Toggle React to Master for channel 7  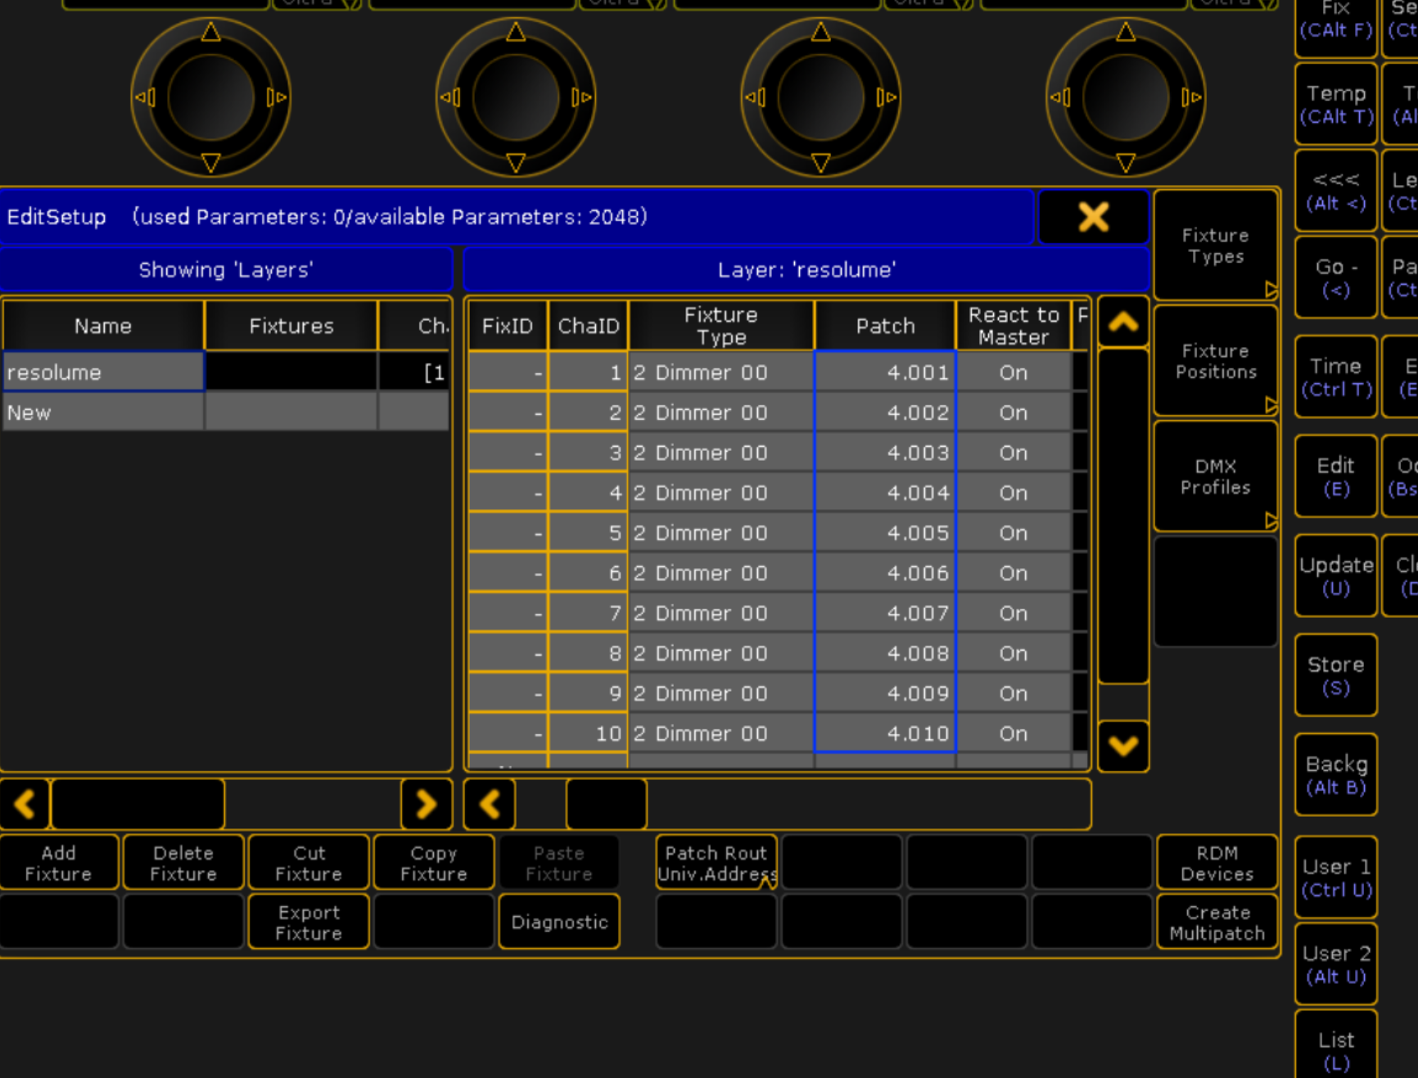tap(1014, 613)
